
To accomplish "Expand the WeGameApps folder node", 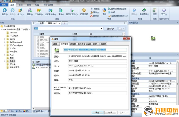I will click(5, 45).
